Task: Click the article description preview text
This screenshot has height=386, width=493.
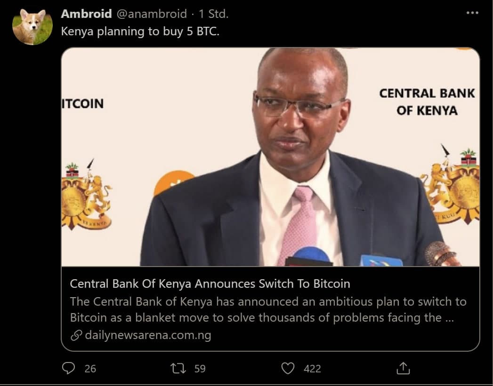Action: pyautogui.click(x=268, y=309)
